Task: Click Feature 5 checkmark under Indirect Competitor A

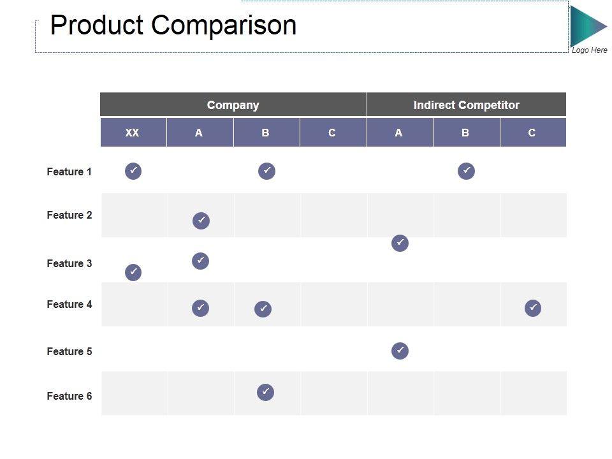Action: (400, 351)
